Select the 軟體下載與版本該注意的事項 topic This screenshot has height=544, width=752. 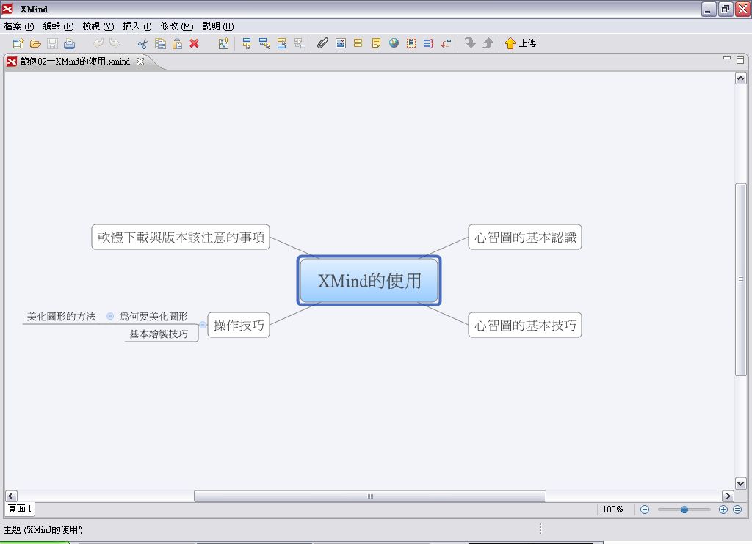tap(181, 237)
